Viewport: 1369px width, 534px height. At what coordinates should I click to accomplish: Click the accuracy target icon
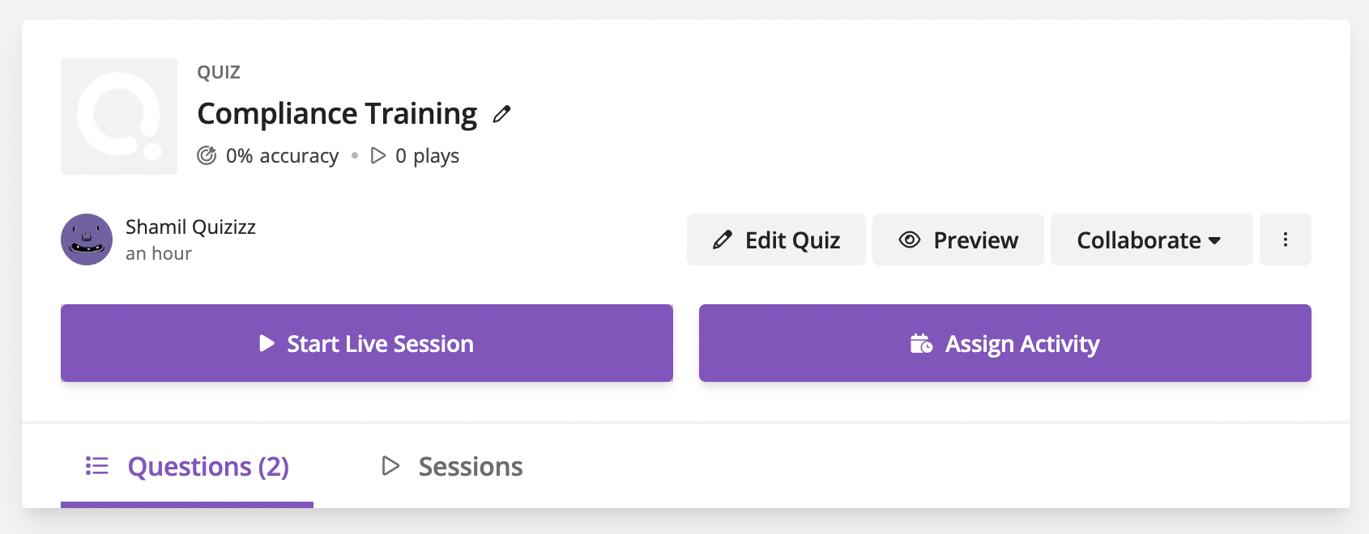(x=207, y=155)
